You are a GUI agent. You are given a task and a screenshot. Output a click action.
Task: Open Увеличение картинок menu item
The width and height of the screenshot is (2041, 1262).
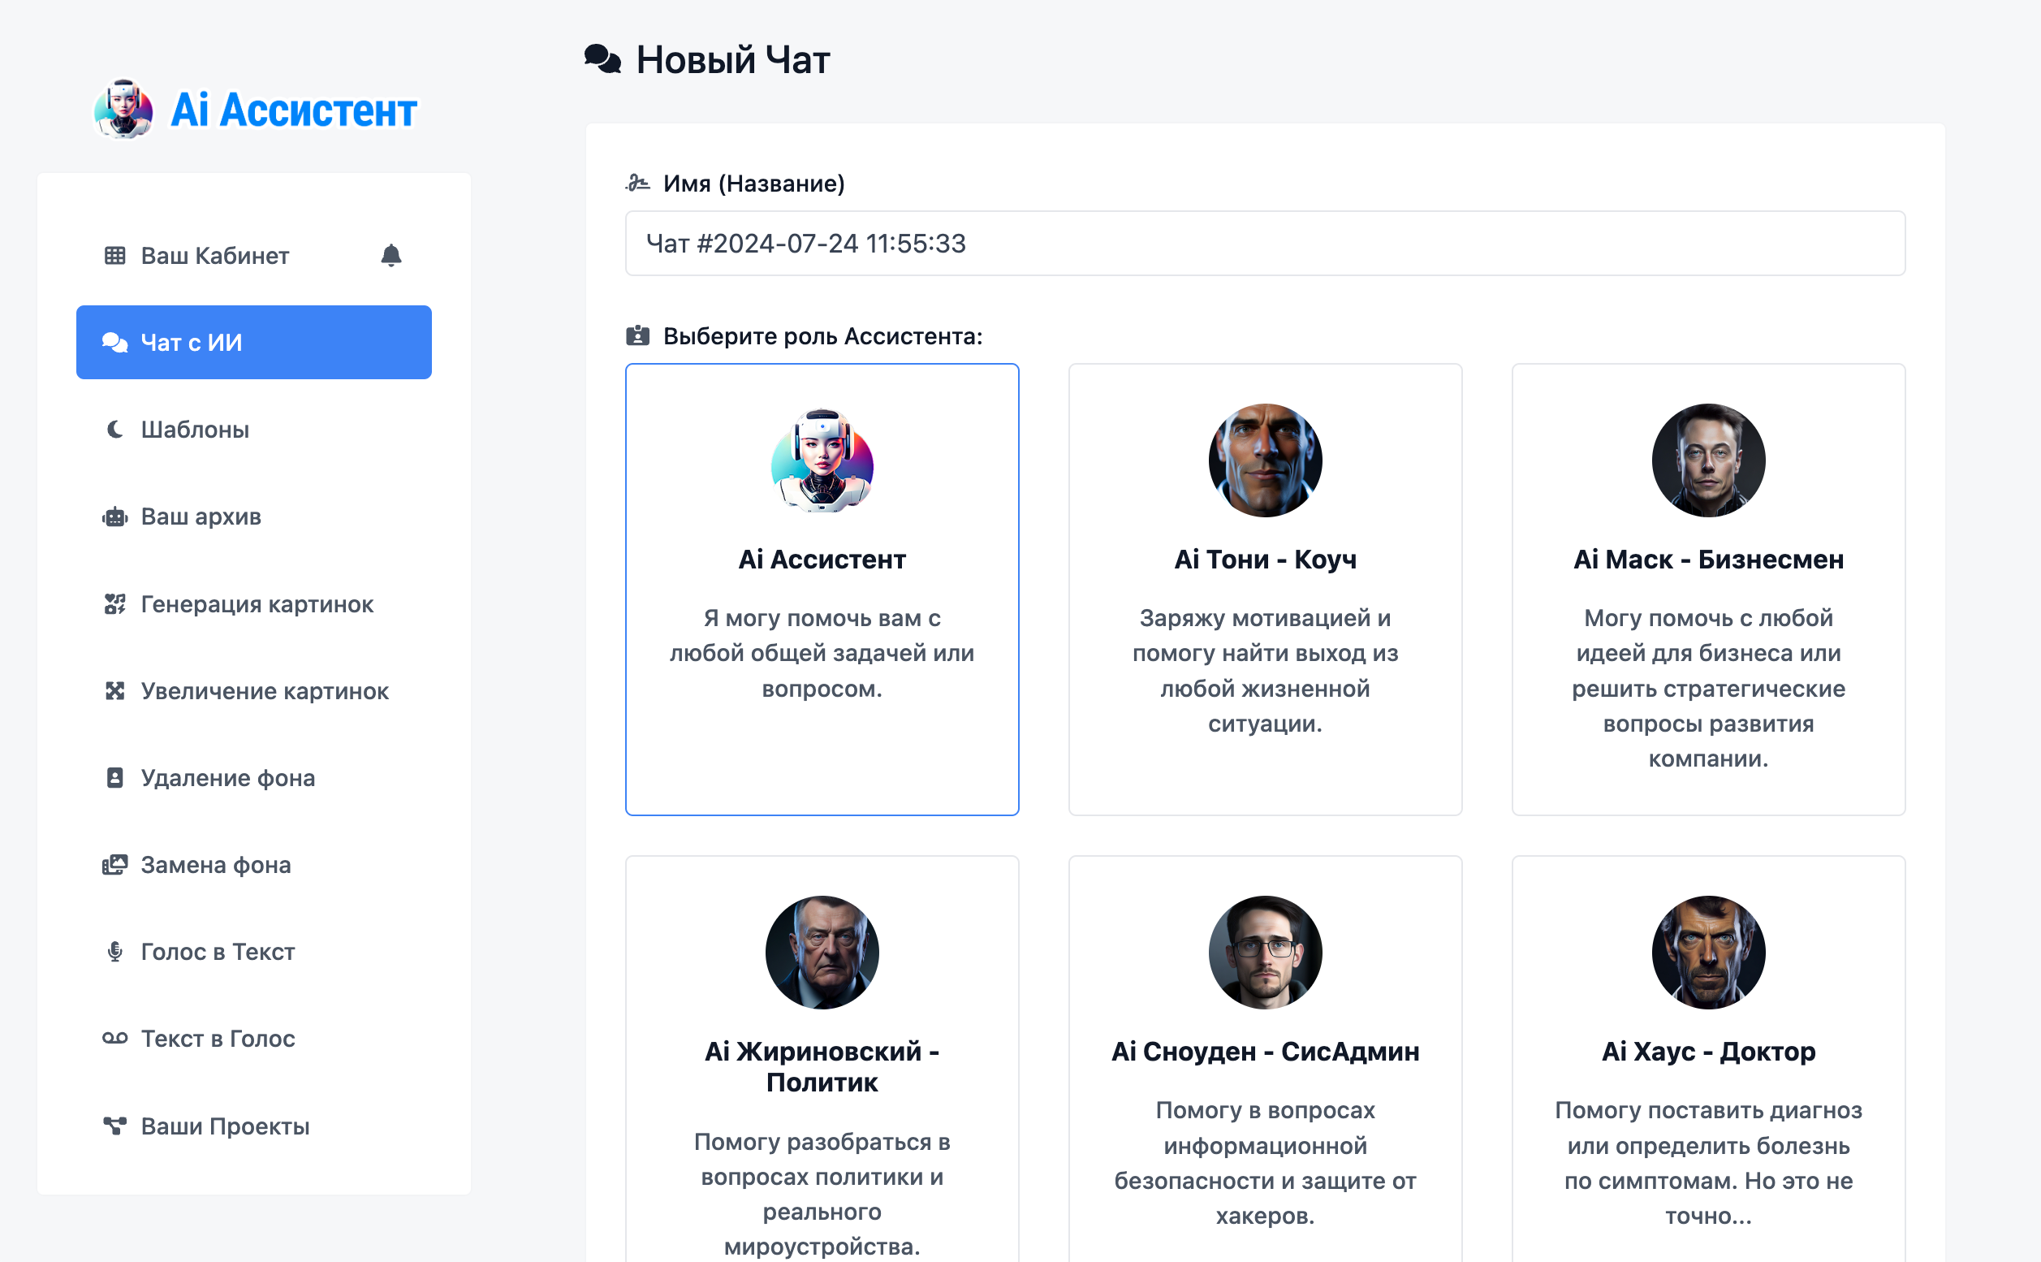pyautogui.click(x=264, y=691)
